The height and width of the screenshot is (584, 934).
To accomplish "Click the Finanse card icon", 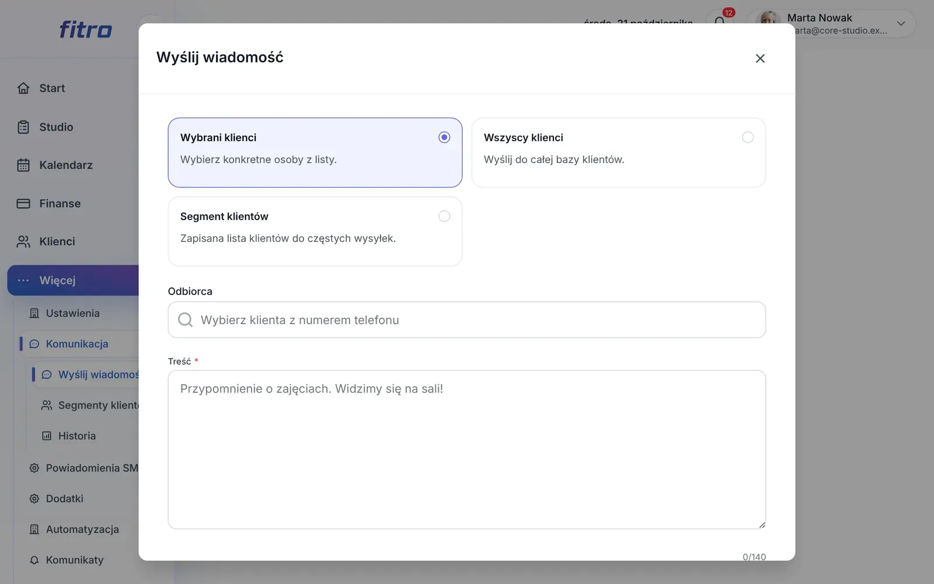I will [23, 203].
